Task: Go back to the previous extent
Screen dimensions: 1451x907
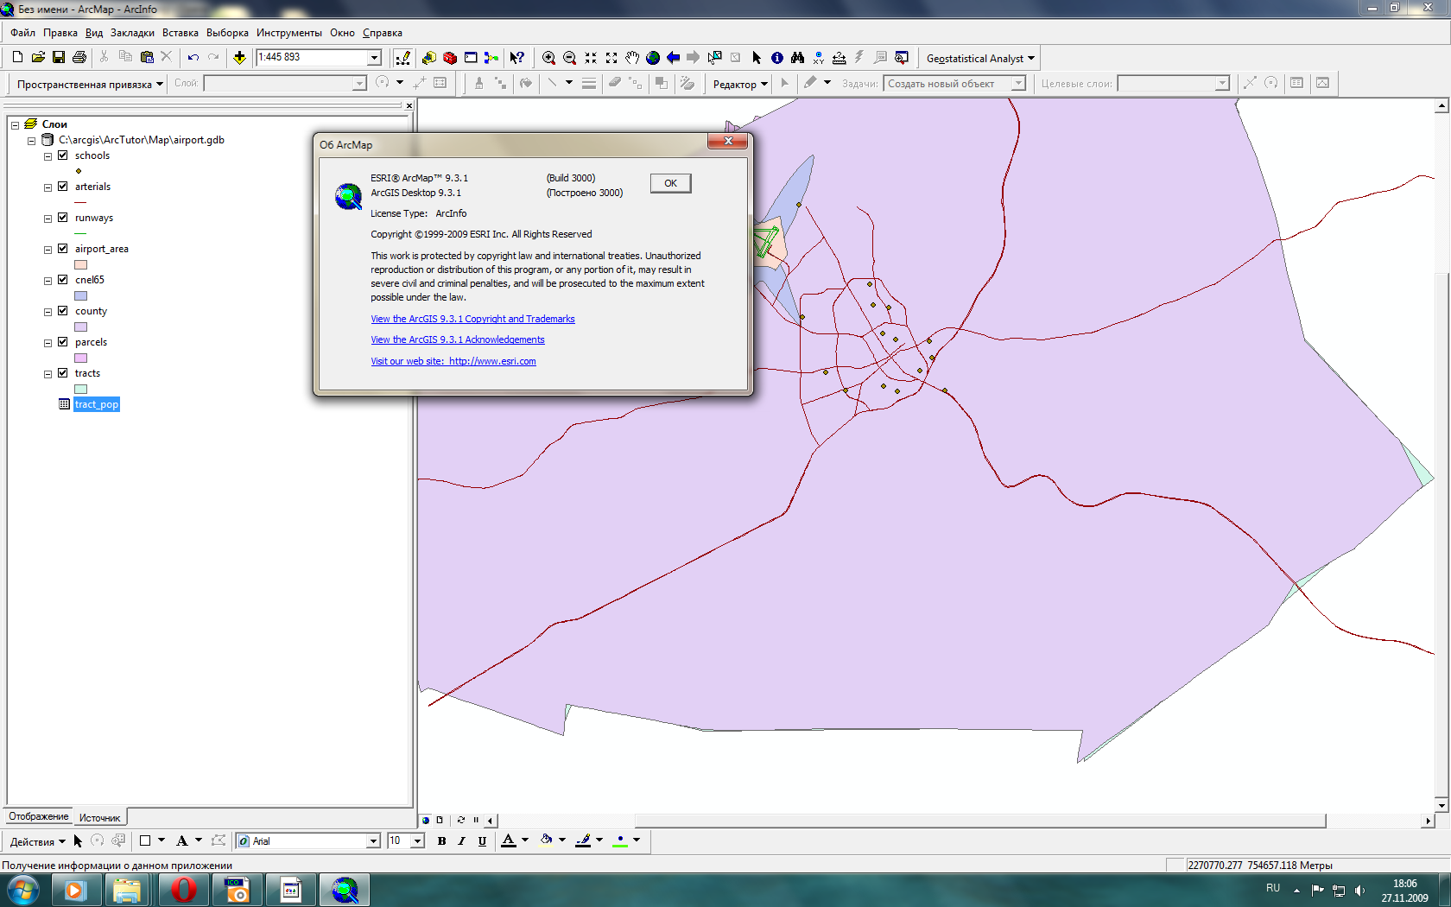Action: point(673,57)
